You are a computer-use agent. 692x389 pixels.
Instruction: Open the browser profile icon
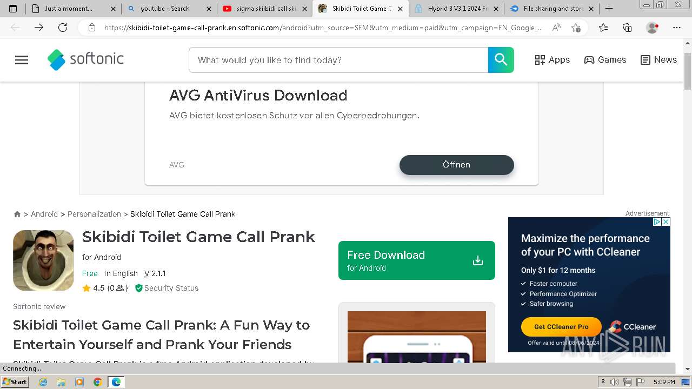[653, 28]
